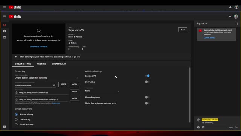Click the backup=1 server URL text
This screenshot has width=241, height=136.
pos(38,100)
